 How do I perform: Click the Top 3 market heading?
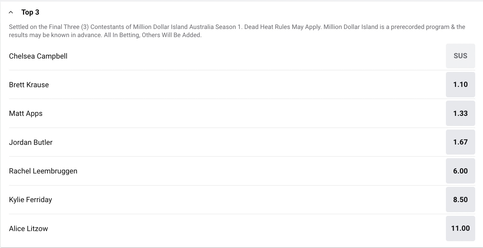coord(30,12)
